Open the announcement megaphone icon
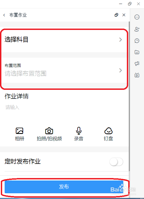The image size is (144, 199). click(x=137, y=63)
